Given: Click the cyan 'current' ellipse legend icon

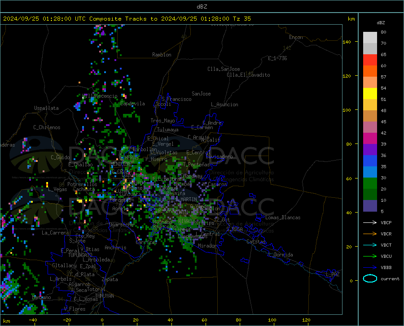Looking at the screenshot, I should point(370,278).
